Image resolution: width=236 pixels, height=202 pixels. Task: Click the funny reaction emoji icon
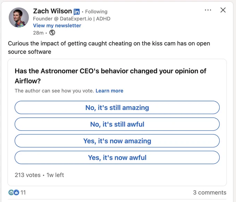11,192
